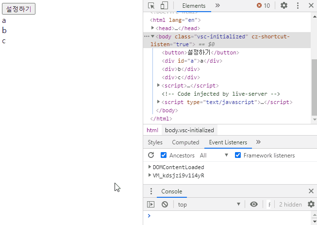Click the Elements panel scroll down arrow
Screen dimensions: 317x225
coord(314,120)
